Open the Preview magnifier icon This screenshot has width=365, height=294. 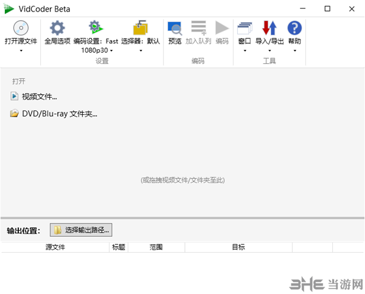(x=175, y=29)
